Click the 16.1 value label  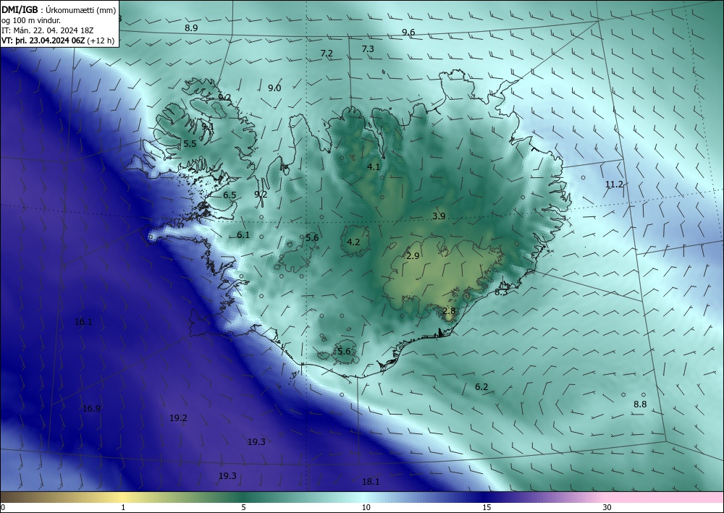[x=83, y=322]
